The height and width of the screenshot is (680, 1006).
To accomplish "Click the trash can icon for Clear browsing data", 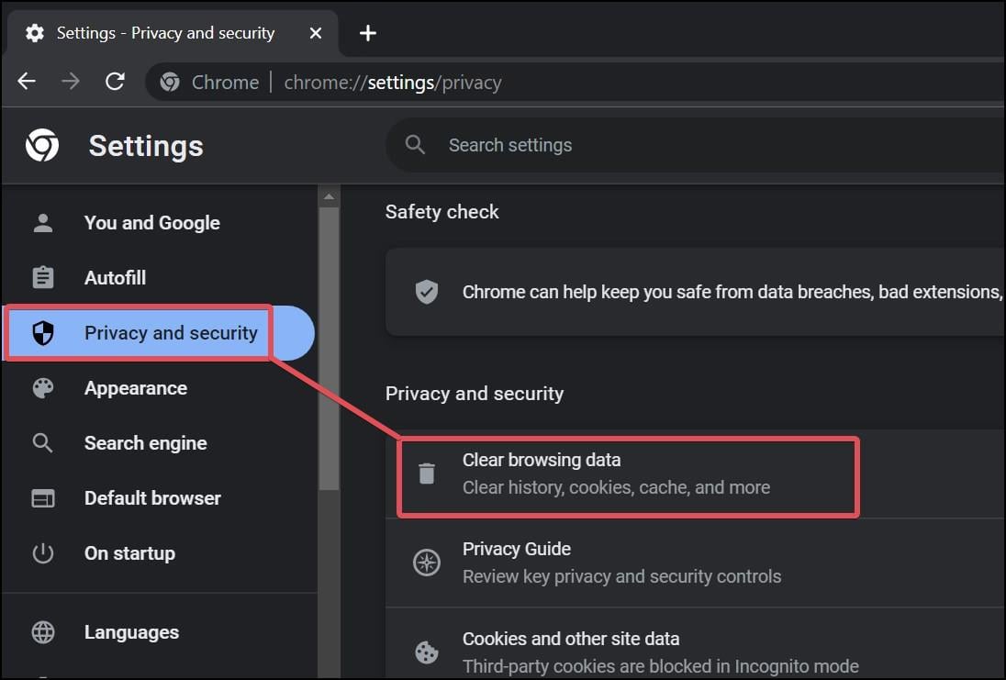I will coord(427,474).
